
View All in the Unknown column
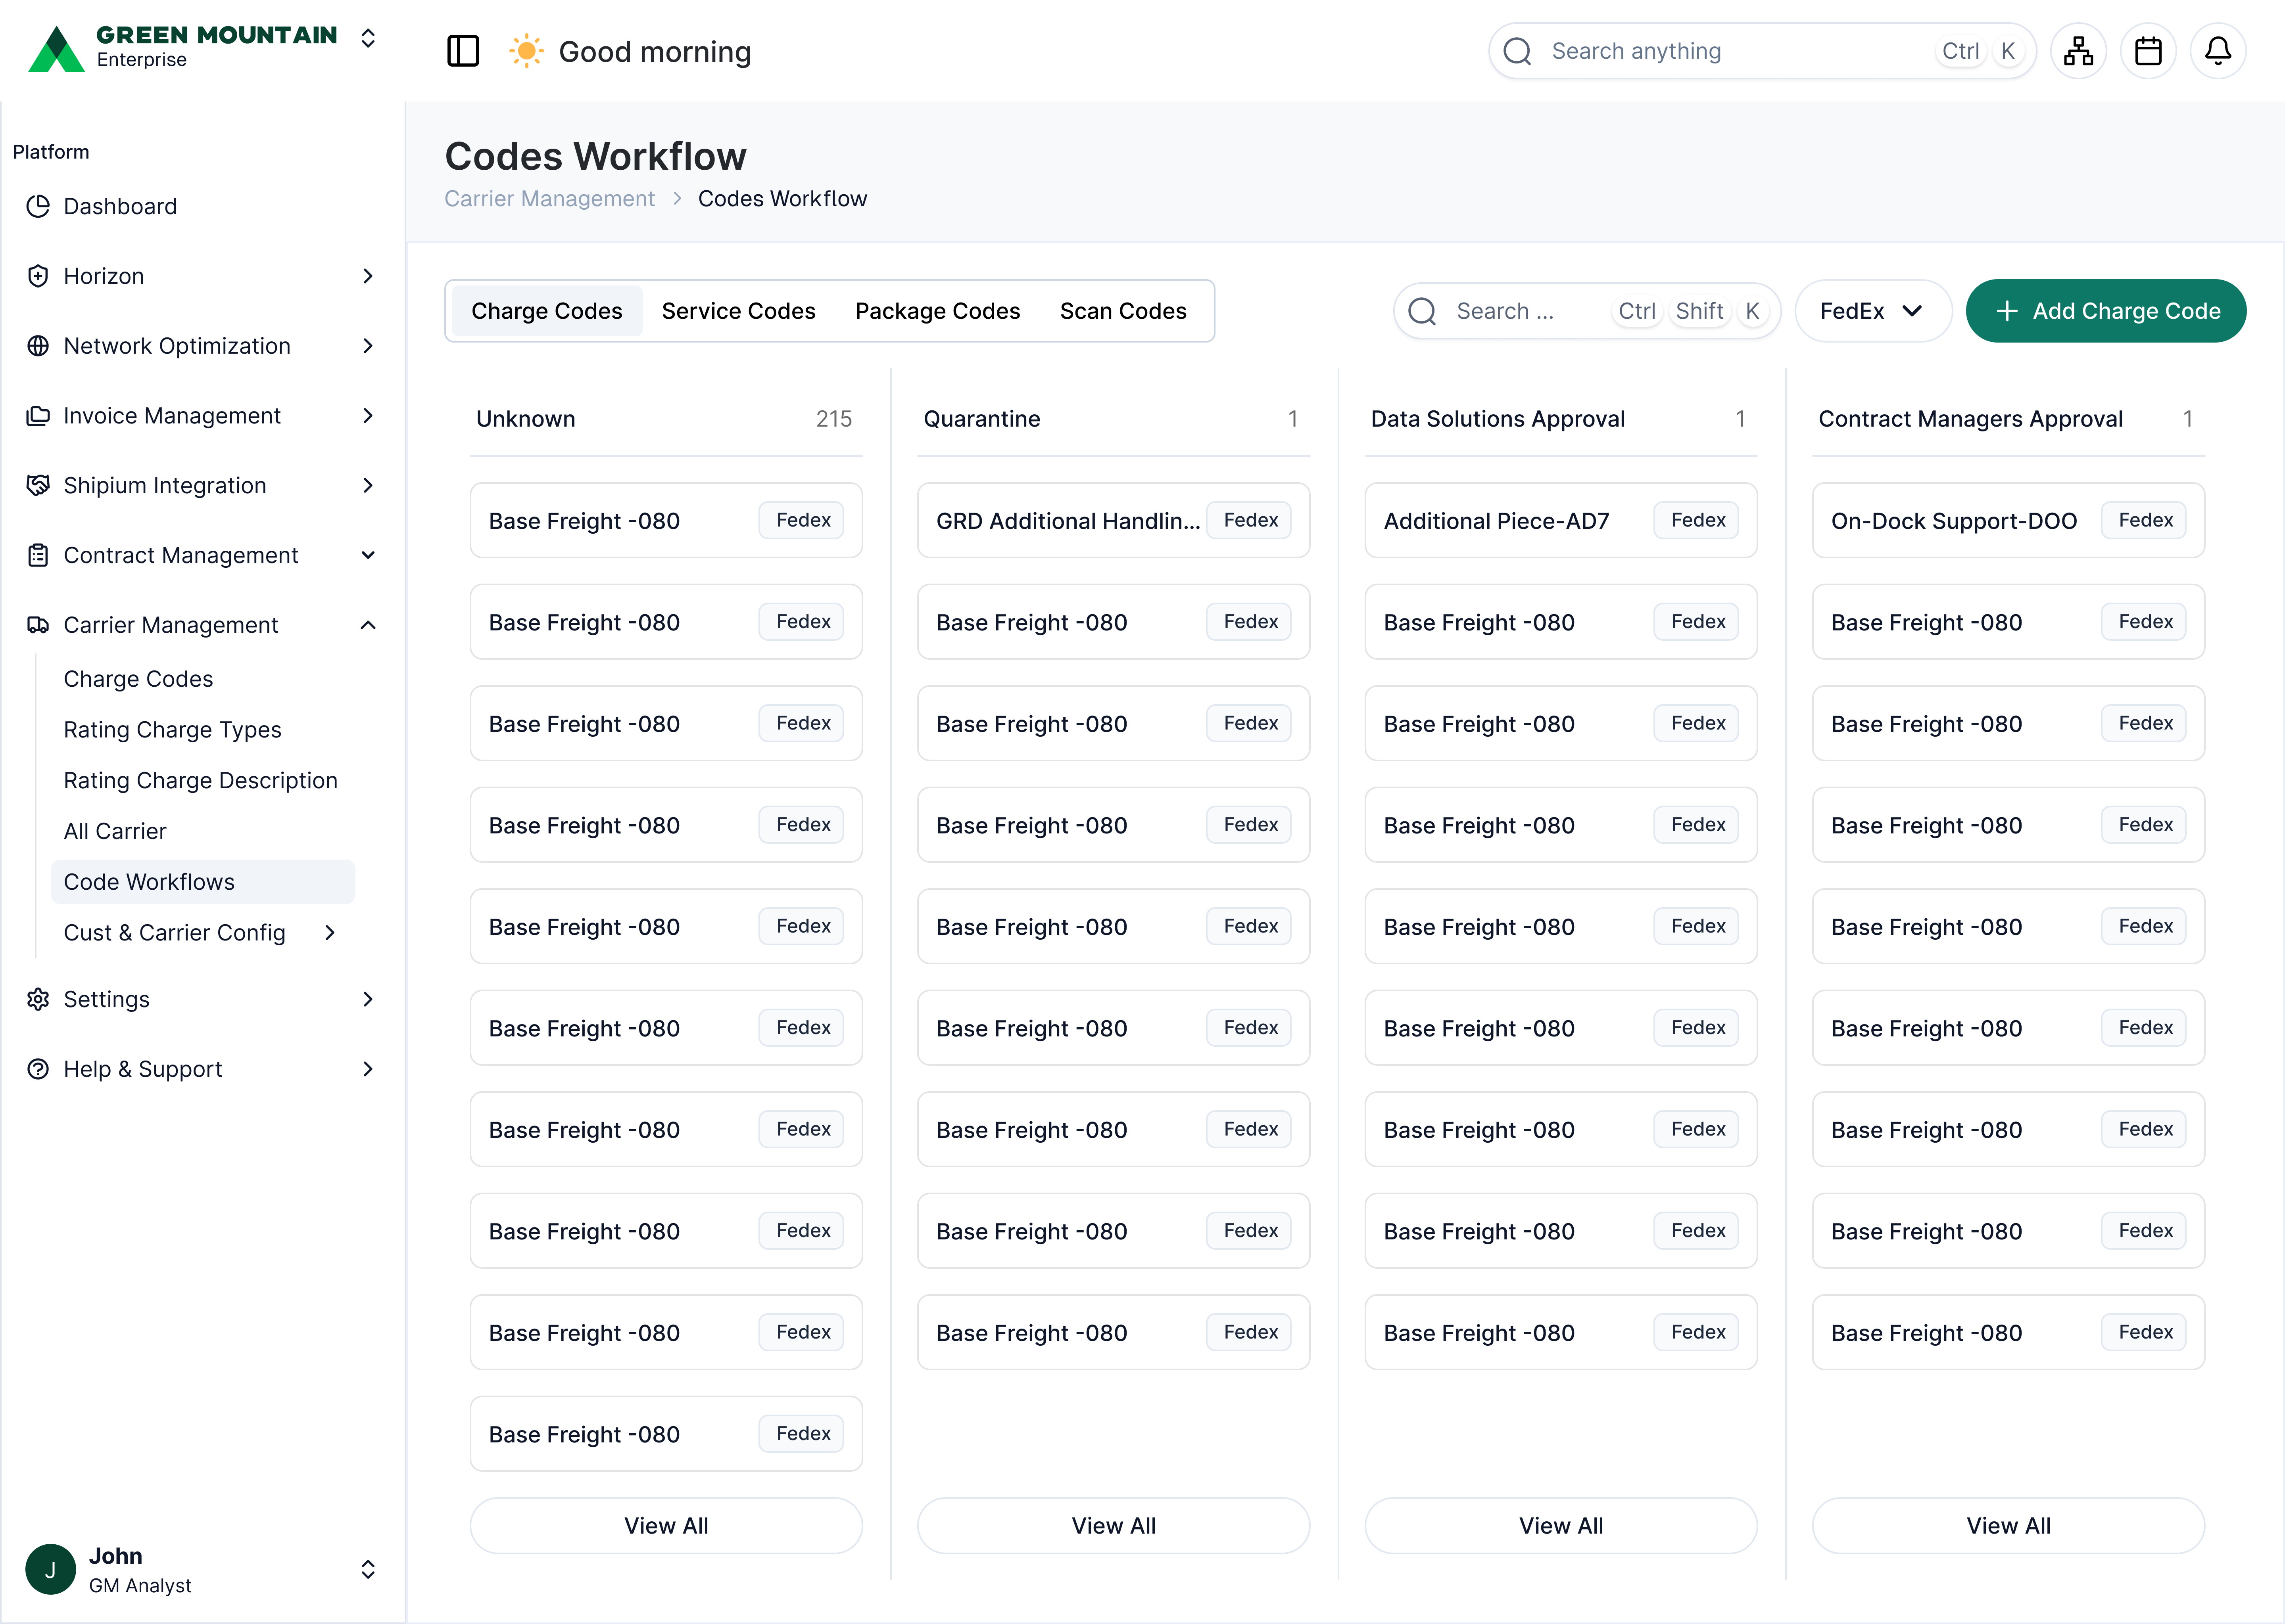coord(666,1526)
